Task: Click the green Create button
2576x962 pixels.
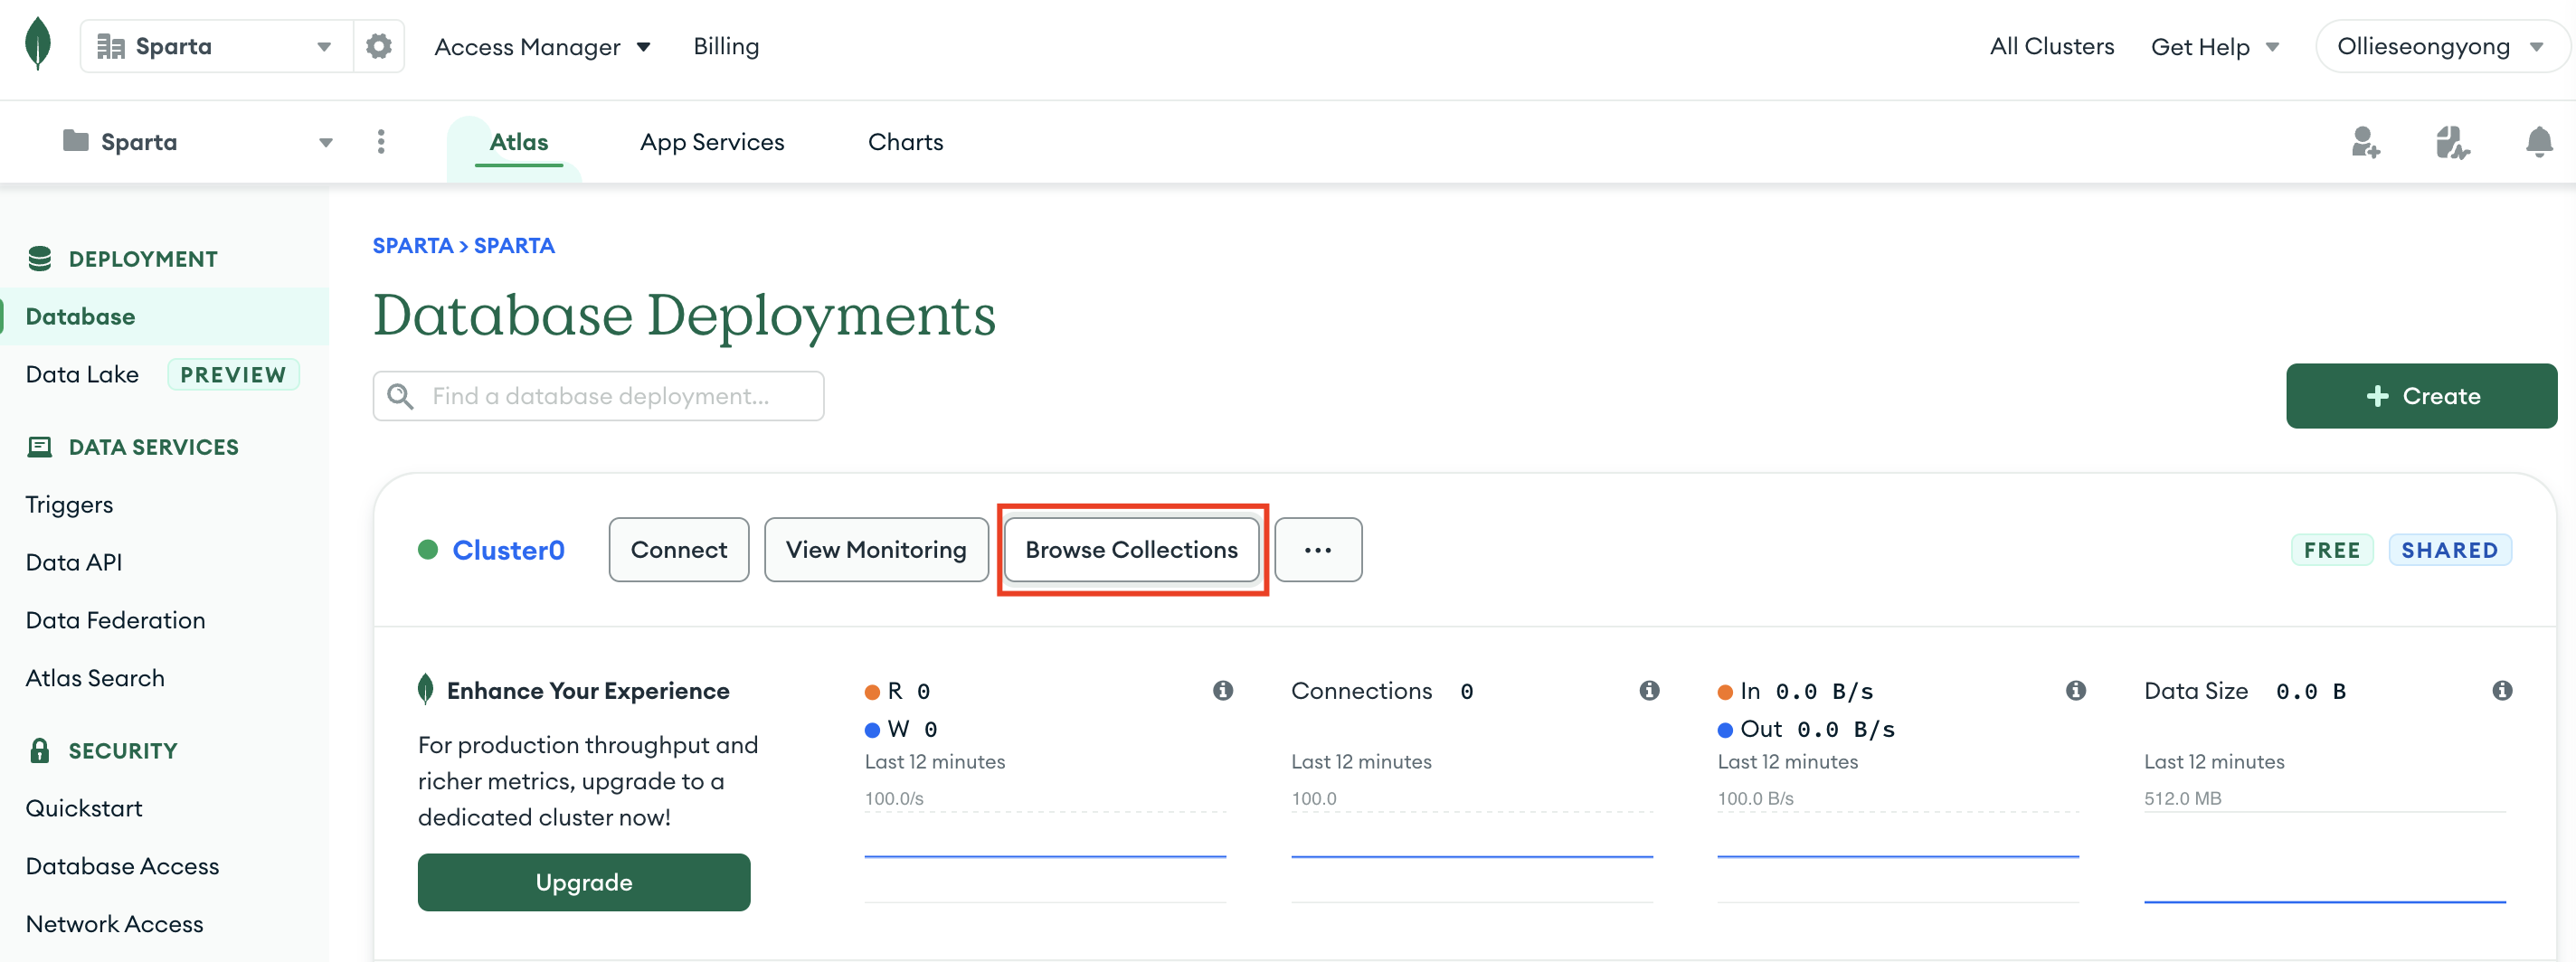Action: pos(2421,396)
